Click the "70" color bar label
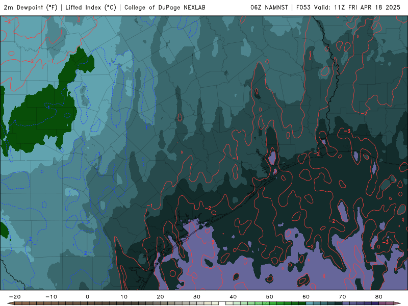 [342, 297]
